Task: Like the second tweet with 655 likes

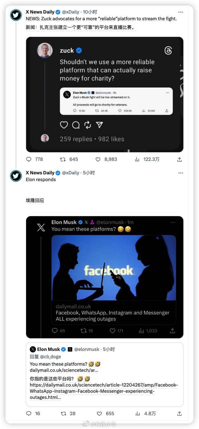Action: [x=99, y=414]
